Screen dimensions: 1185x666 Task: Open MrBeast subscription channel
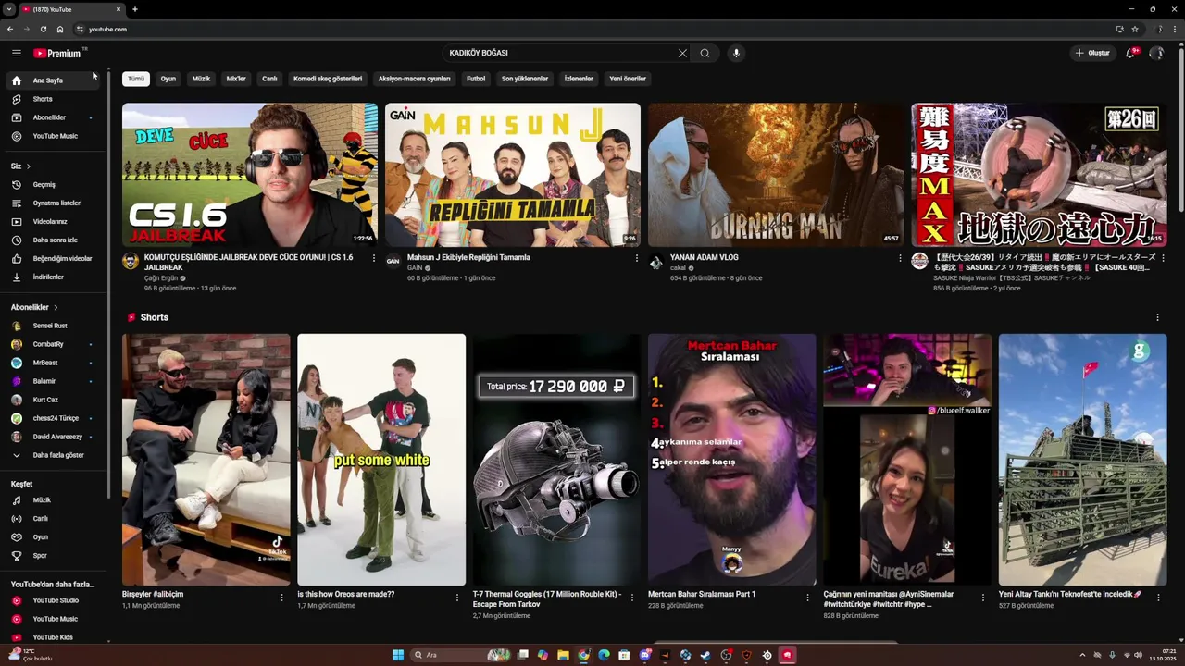click(x=53, y=363)
